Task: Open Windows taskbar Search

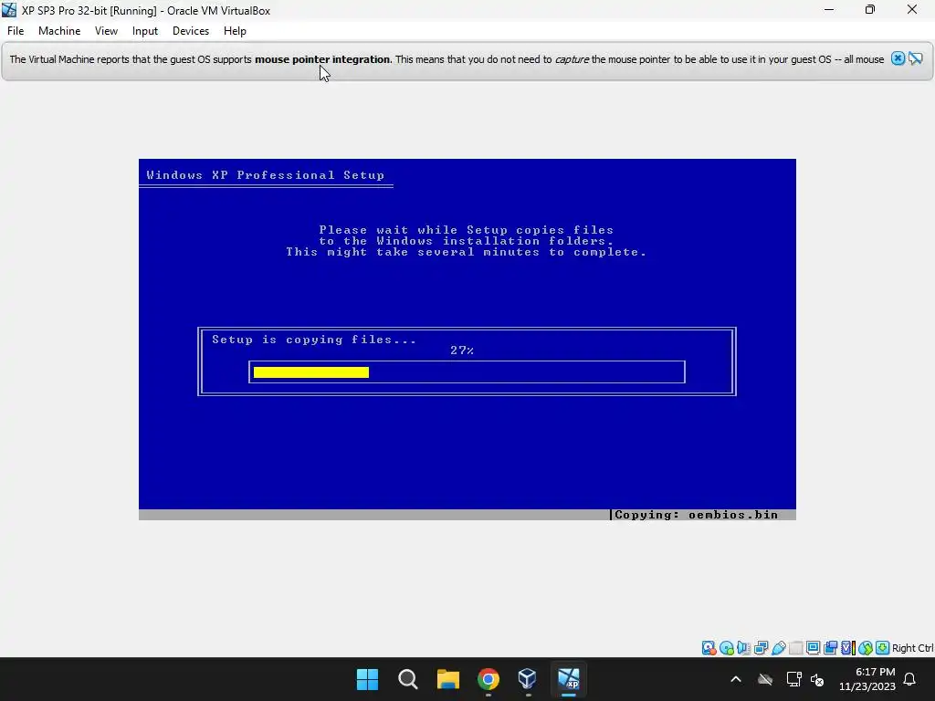Action: point(408,679)
